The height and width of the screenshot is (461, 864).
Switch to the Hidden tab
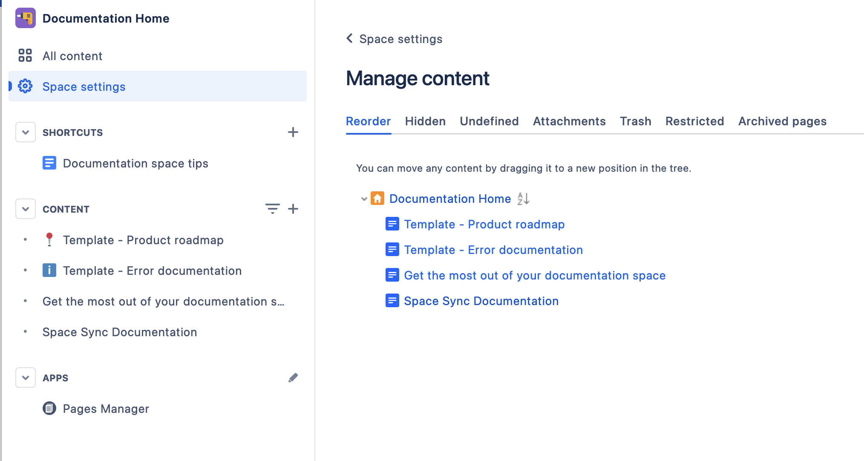pos(425,121)
